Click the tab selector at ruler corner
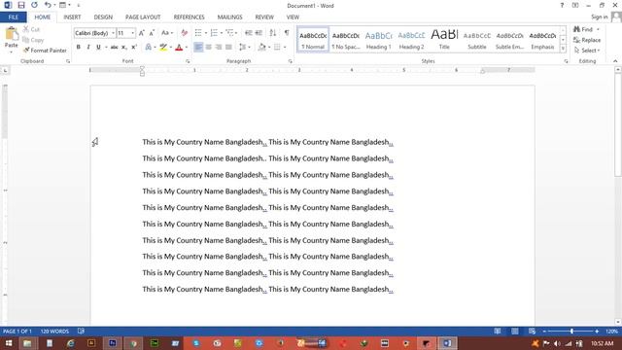This screenshot has width=622, height=350. tap(5, 70)
